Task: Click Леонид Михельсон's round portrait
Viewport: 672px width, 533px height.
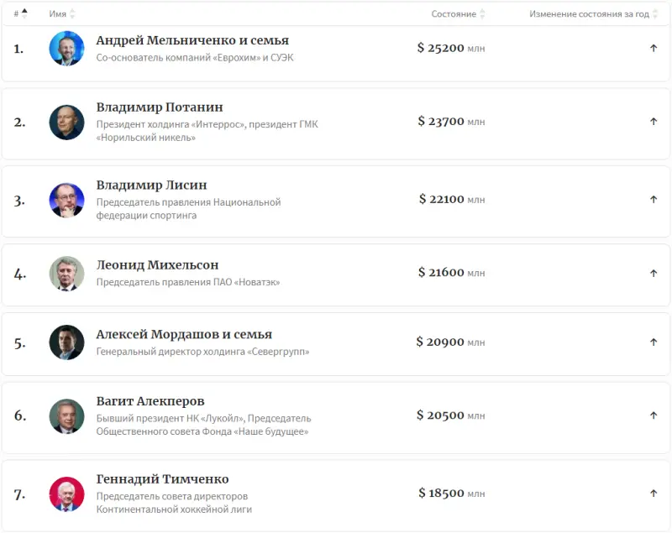Action: pyautogui.click(x=66, y=274)
